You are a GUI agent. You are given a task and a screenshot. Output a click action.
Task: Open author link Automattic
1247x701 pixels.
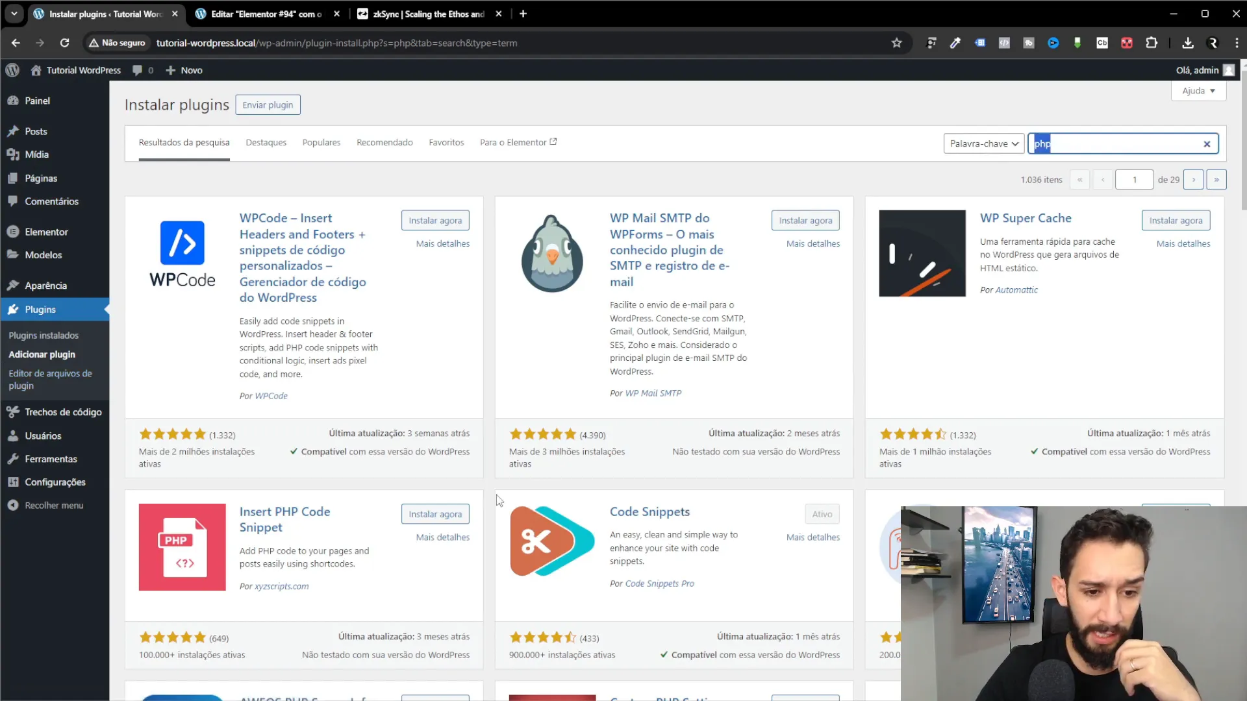click(1016, 290)
